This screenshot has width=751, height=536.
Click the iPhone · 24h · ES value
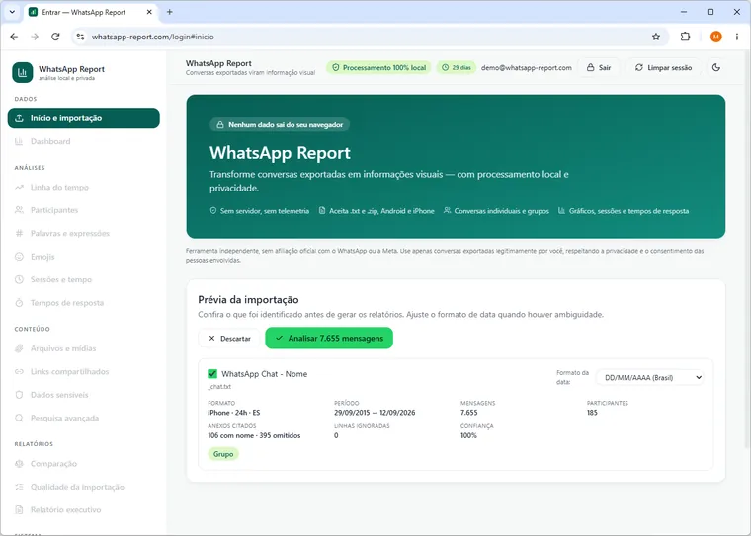(234, 413)
